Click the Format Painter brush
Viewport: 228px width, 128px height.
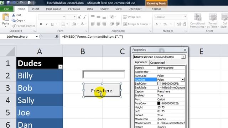(x=14, y=26)
